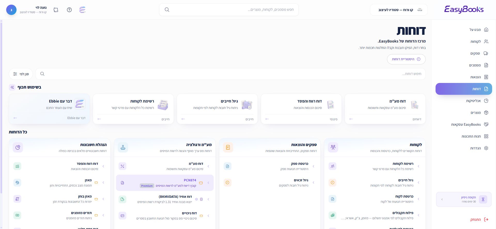Click the people icon of לקוחות category header

333,147
